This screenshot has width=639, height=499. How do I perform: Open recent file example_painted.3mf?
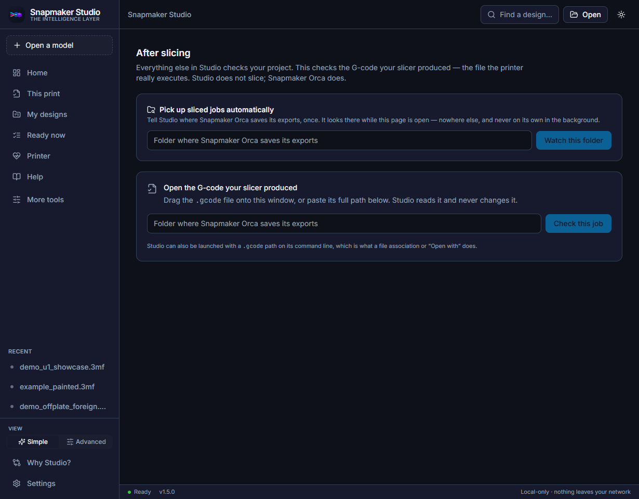pos(57,387)
